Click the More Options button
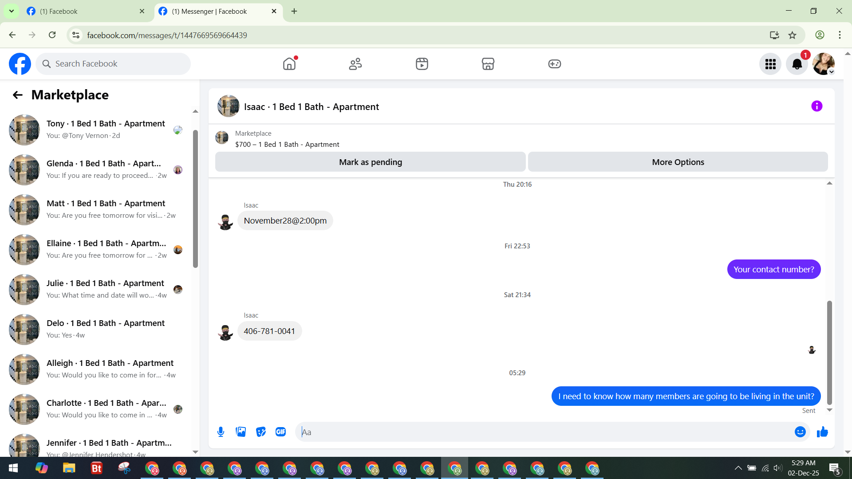The width and height of the screenshot is (852, 479). (x=678, y=162)
